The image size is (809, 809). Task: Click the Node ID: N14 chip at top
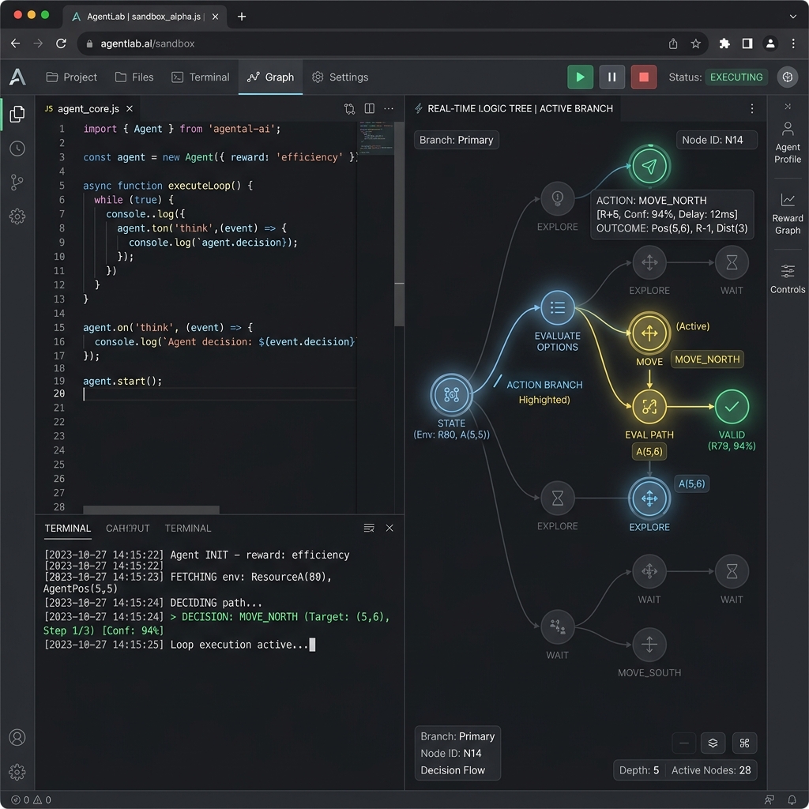(x=717, y=140)
